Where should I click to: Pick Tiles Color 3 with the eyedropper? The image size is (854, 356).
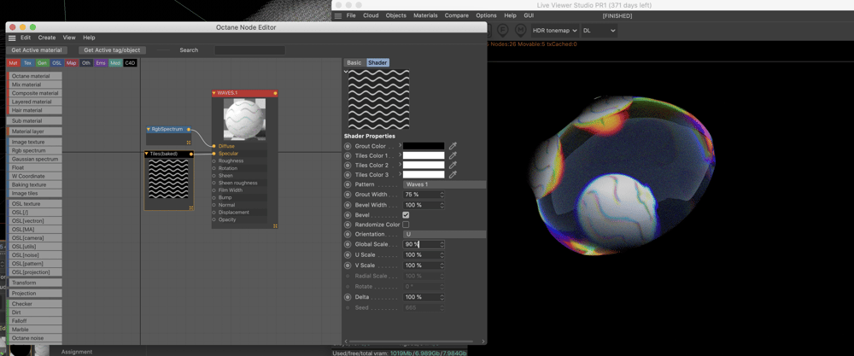pos(452,175)
